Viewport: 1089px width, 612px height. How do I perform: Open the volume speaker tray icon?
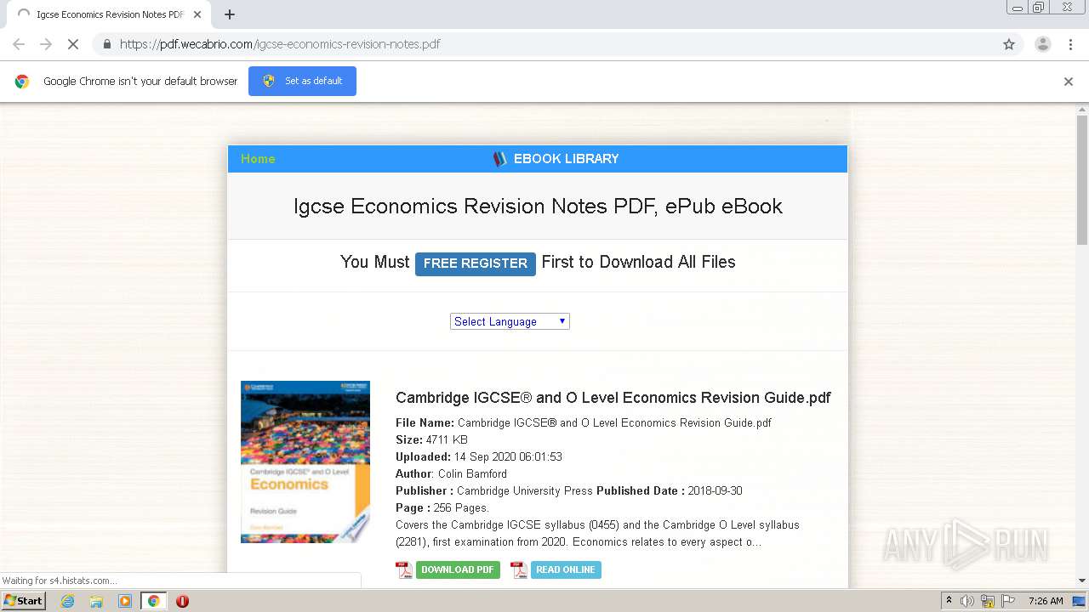click(x=967, y=601)
